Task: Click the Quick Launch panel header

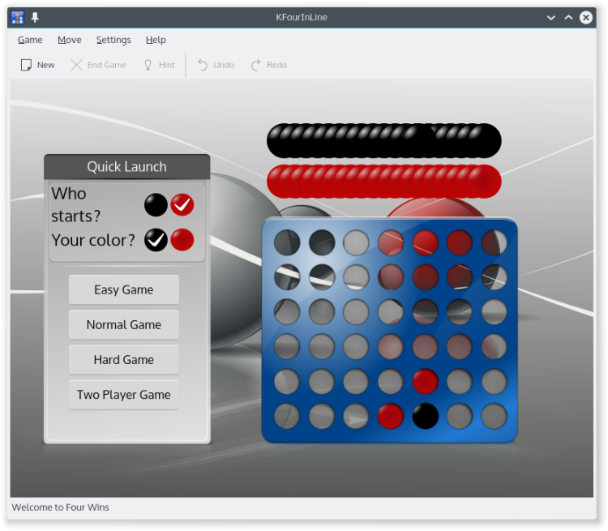Action: coord(127,167)
